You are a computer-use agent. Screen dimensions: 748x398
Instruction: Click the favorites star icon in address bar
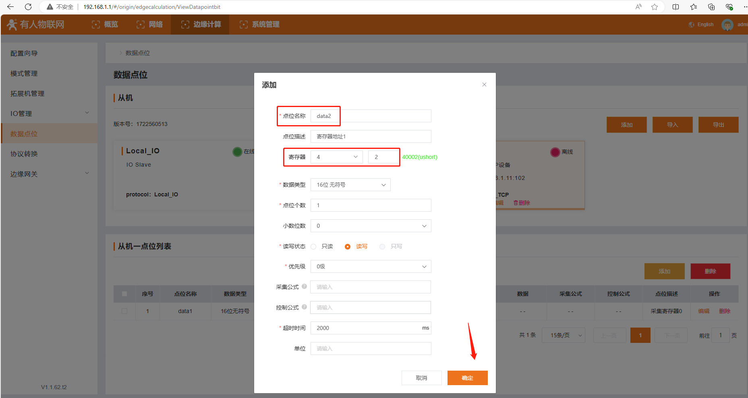[655, 7]
